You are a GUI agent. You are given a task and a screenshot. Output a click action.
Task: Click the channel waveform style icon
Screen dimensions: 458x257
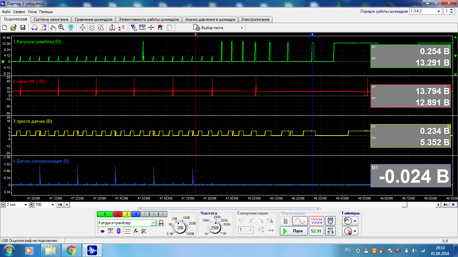110,231
